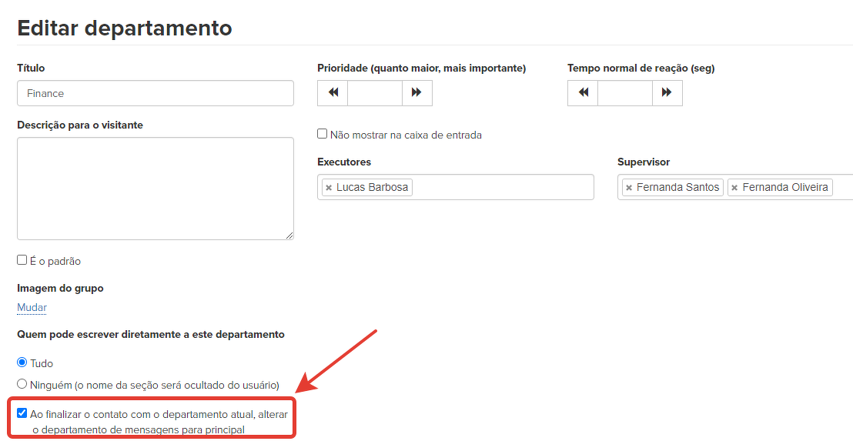Click inside the priority number field

pyautogui.click(x=375, y=93)
